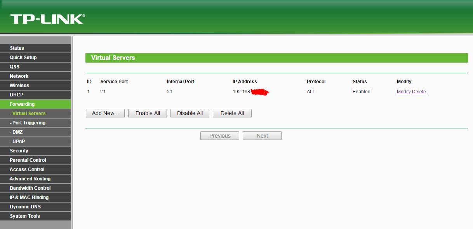Screen dimensions: 473x229
Task: Open the Port Triggering submenu
Action: coord(35,123)
